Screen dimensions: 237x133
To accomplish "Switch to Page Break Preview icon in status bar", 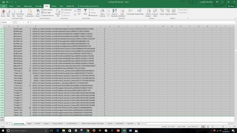I will [x=213, y=127].
